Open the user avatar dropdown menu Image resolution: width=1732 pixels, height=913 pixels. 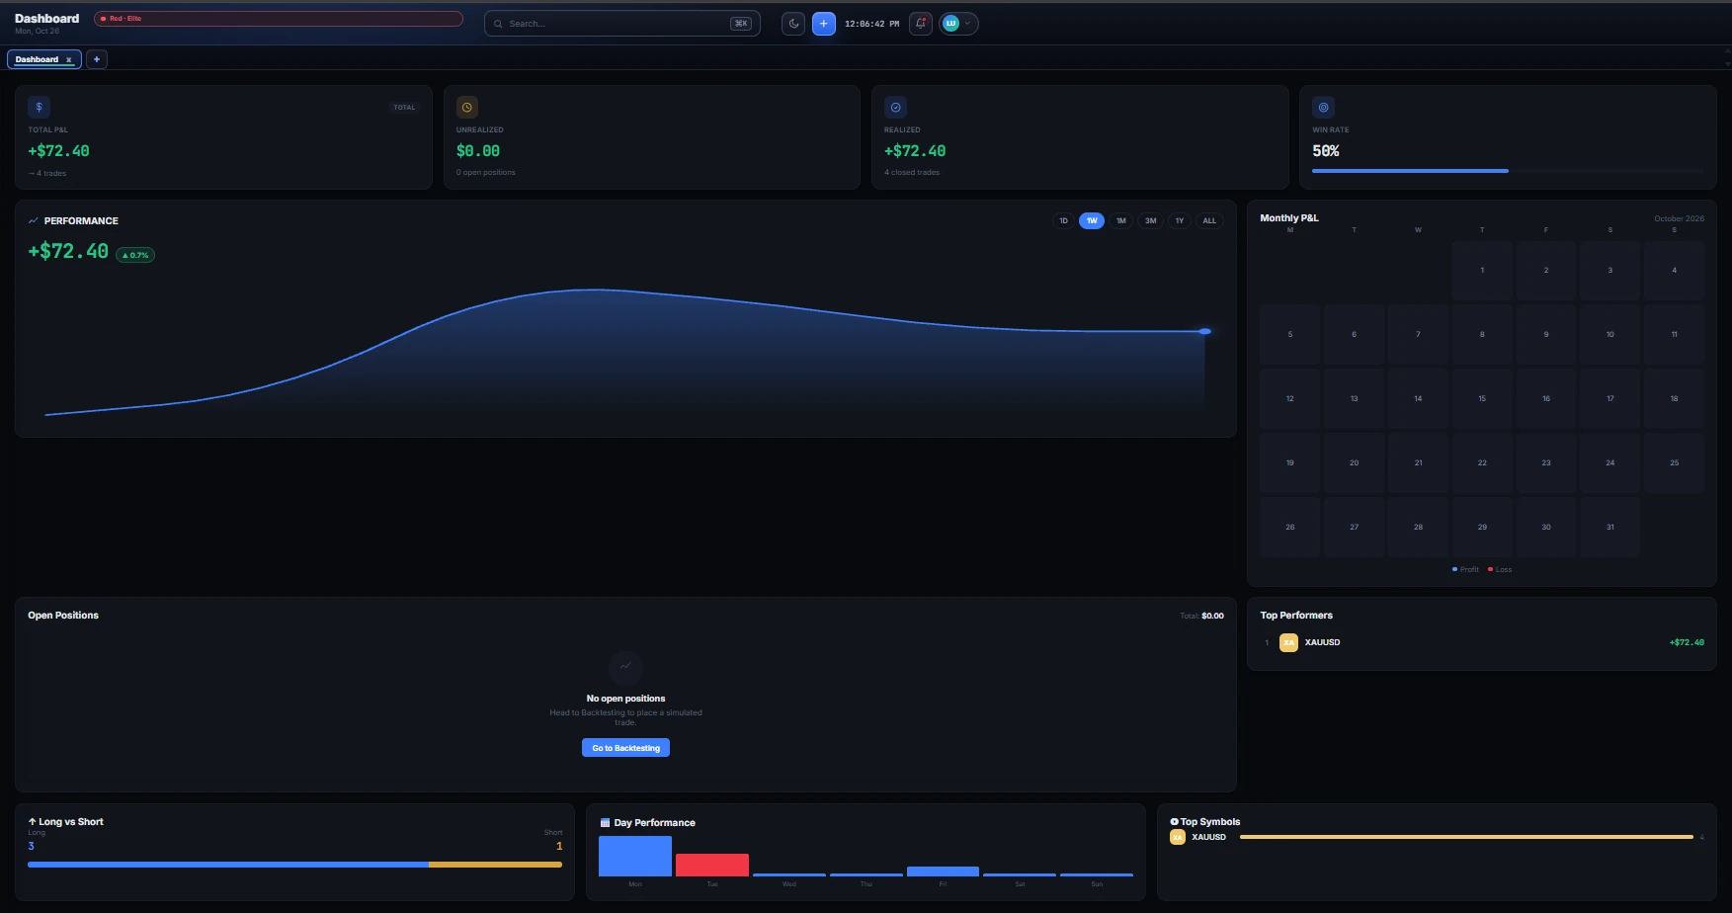coord(958,24)
